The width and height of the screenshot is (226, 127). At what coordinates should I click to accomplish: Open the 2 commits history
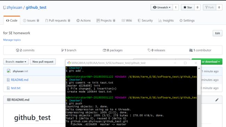coord(25,50)
